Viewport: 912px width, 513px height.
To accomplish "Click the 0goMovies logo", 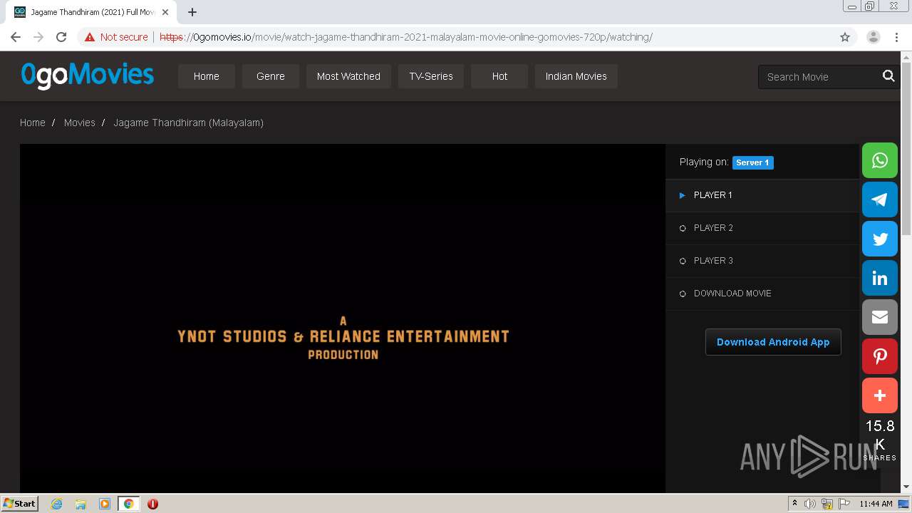I will pos(87,75).
